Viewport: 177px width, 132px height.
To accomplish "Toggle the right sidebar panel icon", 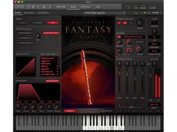I will pos(49,7).
